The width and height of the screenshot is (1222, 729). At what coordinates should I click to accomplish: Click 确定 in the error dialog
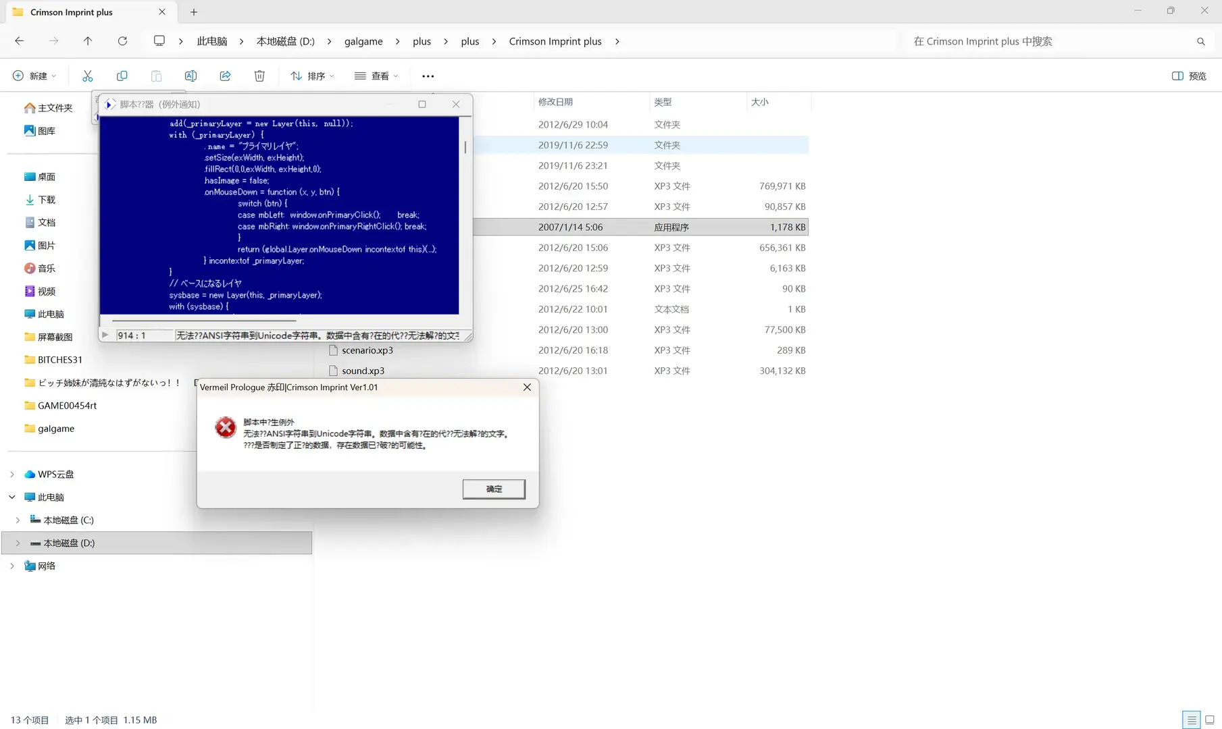[x=494, y=489]
